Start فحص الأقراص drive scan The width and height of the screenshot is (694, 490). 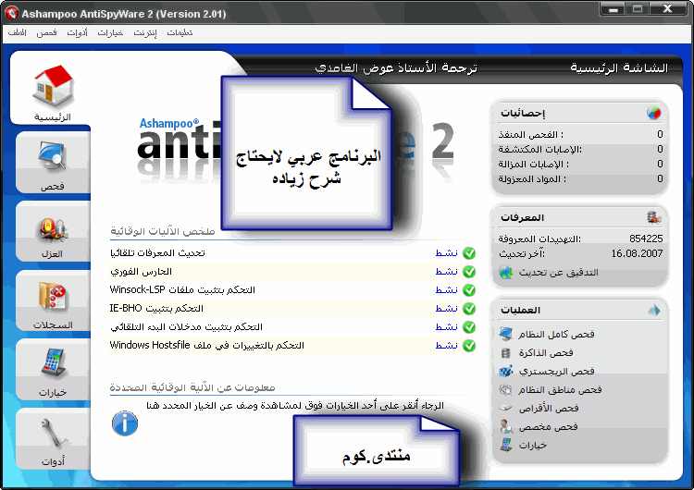click(x=549, y=409)
